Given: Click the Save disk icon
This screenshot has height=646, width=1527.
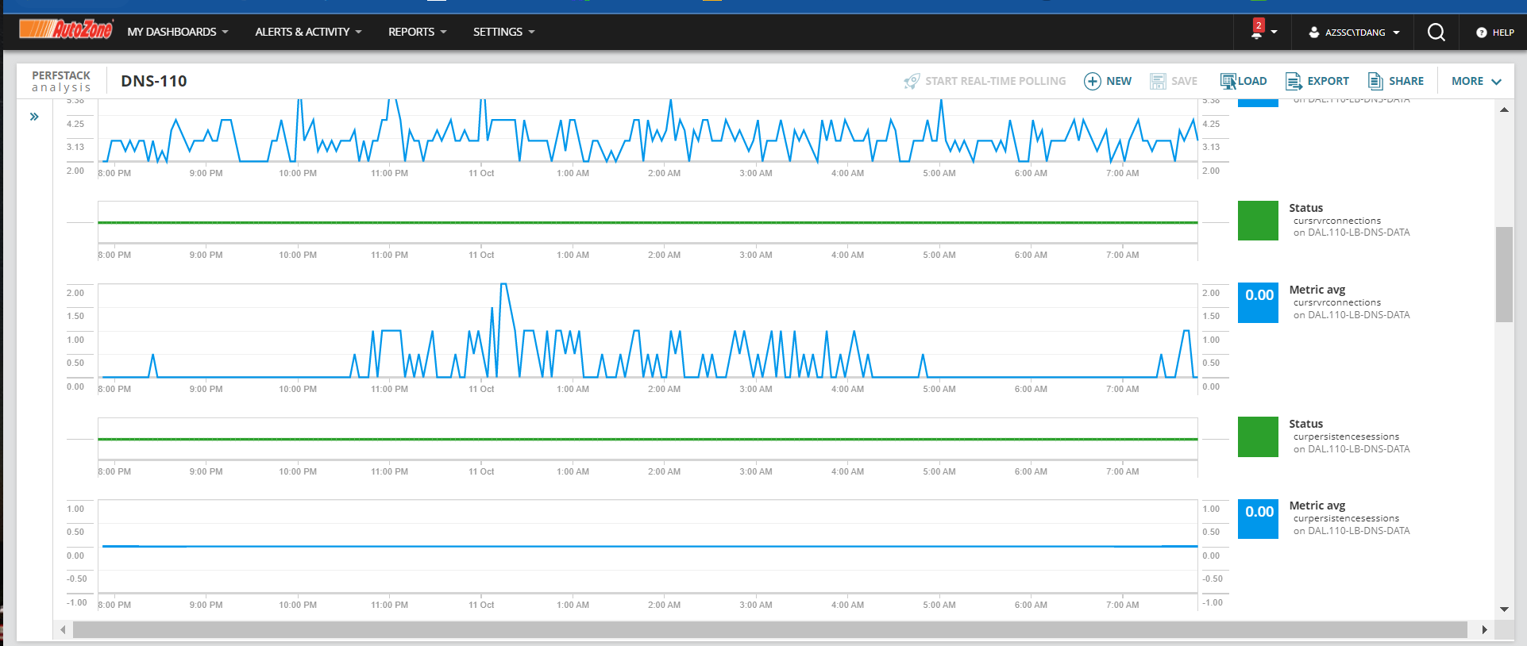Looking at the screenshot, I should point(1158,81).
